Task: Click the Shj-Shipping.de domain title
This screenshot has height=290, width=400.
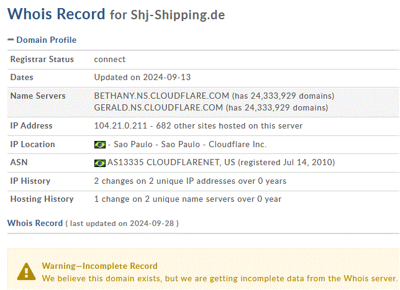Action: coord(178,15)
